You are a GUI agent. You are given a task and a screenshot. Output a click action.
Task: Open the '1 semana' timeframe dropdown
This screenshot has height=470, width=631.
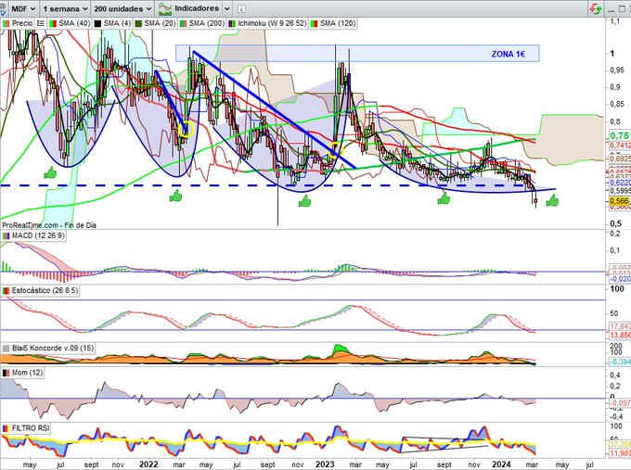point(65,8)
